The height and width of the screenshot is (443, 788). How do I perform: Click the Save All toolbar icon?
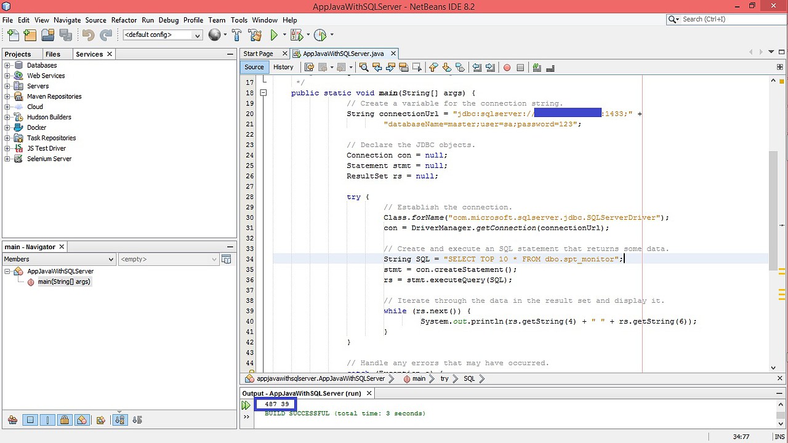(65, 35)
